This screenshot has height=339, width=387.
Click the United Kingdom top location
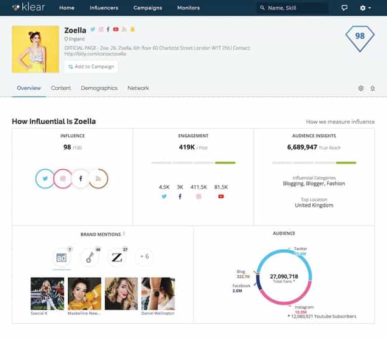(314, 205)
